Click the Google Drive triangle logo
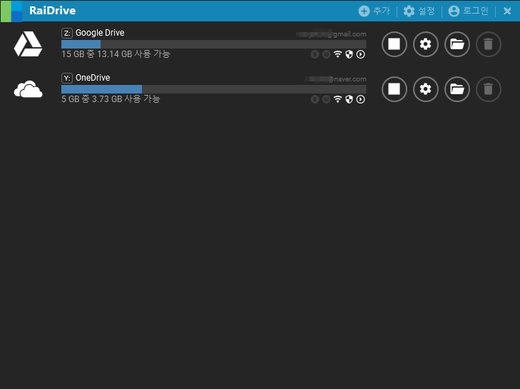The height and width of the screenshot is (389, 520). click(28, 44)
